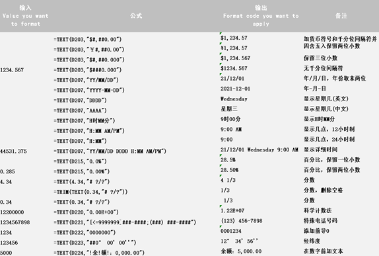This screenshot has width=379, height=256.
Task: Click the formula with "AAAA" format
Action: click(x=81, y=110)
